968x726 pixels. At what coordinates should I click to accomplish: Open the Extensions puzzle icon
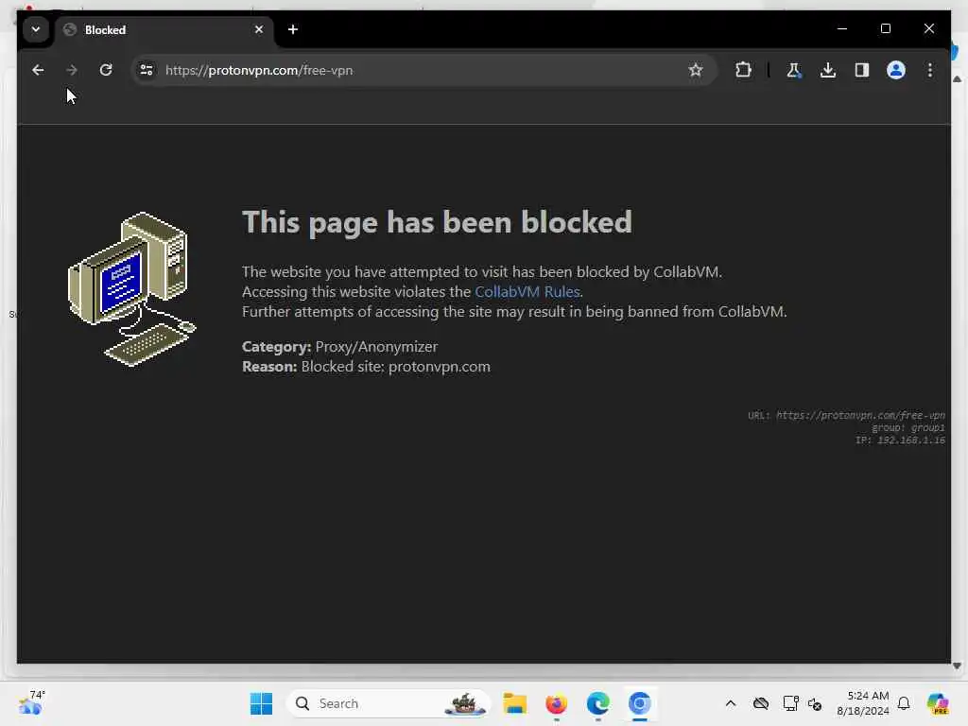(x=743, y=70)
